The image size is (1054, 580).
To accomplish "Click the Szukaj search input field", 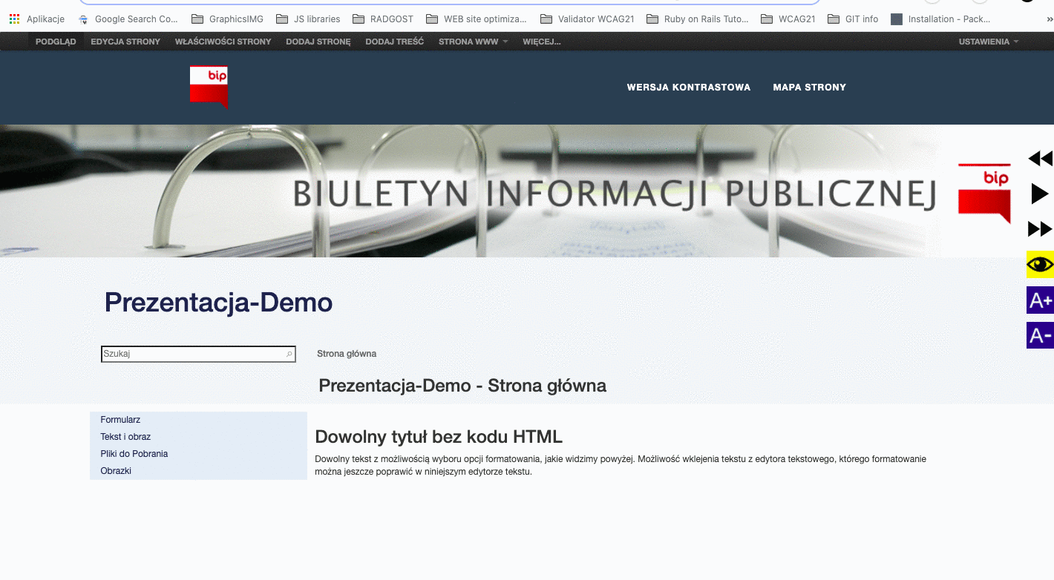I will click(x=193, y=355).
